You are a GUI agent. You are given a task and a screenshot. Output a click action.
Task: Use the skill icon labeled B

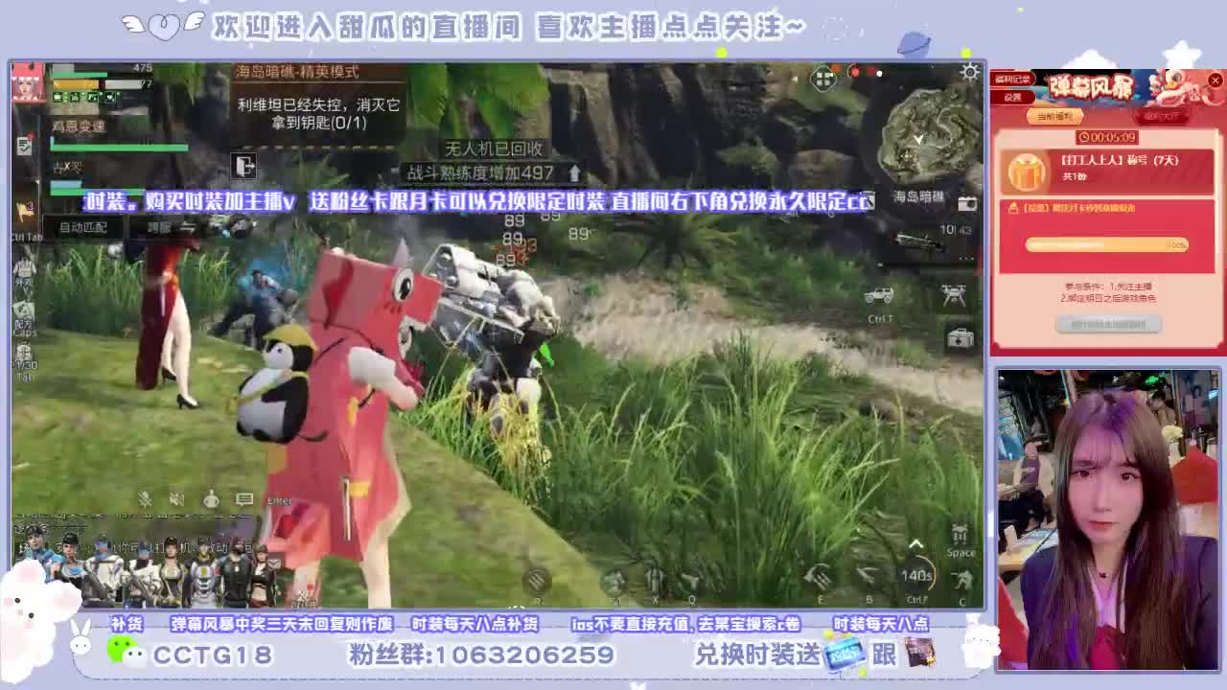tap(868, 577)
